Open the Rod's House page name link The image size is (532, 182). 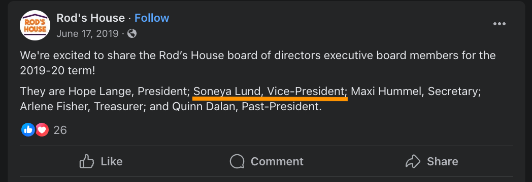coord(90,18)
